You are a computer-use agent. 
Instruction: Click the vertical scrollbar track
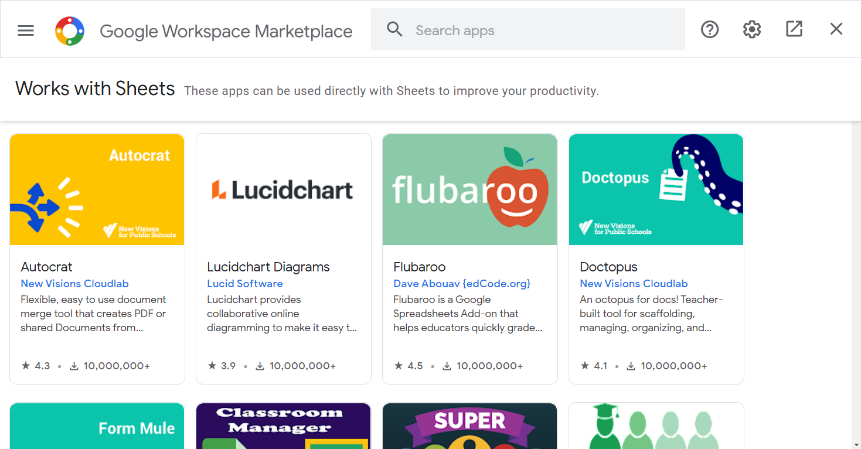point(856,281)
